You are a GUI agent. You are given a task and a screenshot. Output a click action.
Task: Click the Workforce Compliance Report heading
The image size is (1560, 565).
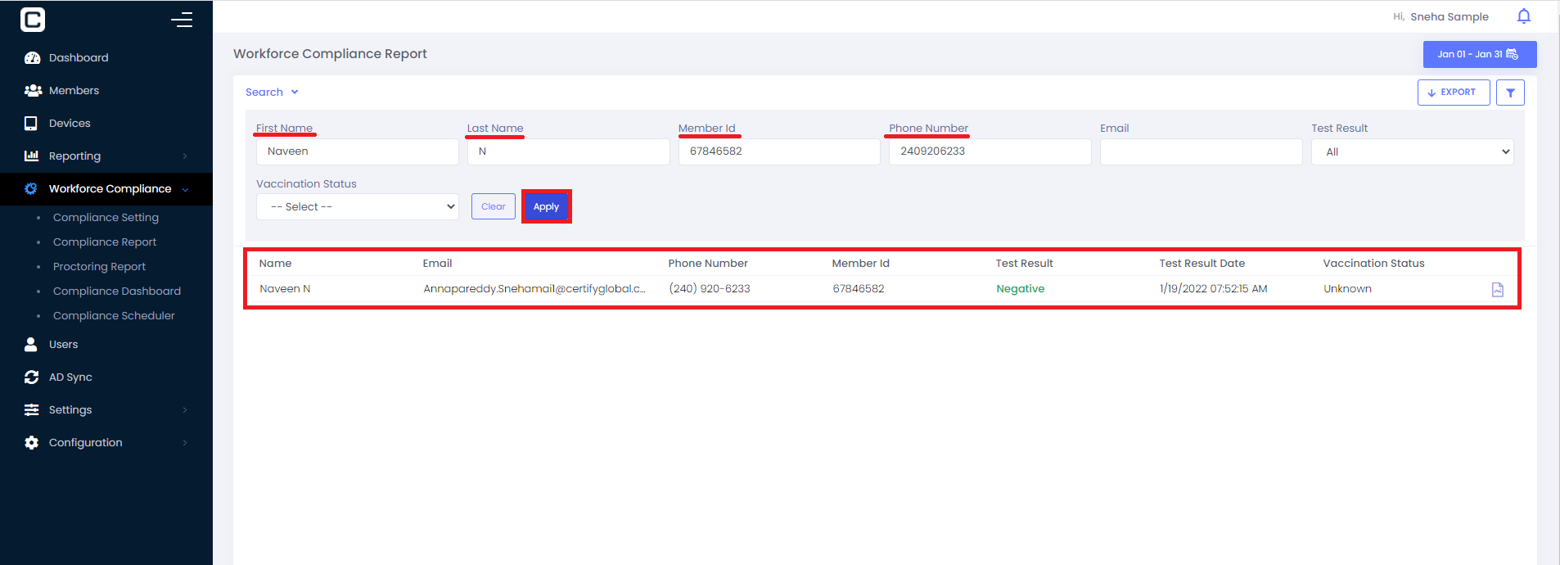(330, 54)
